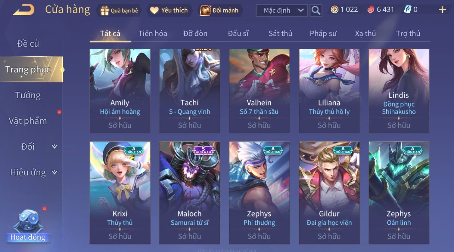Open Đổi mảnh fragment exchange

pos(219,11)
